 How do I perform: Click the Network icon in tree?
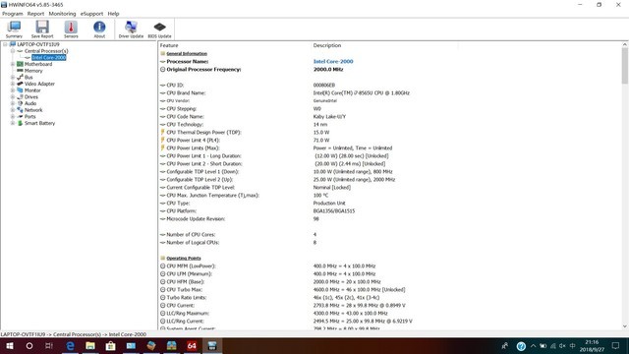pos(20,110)
